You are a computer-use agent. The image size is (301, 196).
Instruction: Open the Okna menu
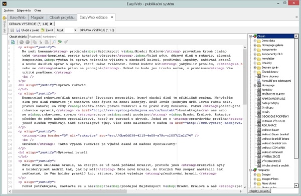tap(38, 11)
